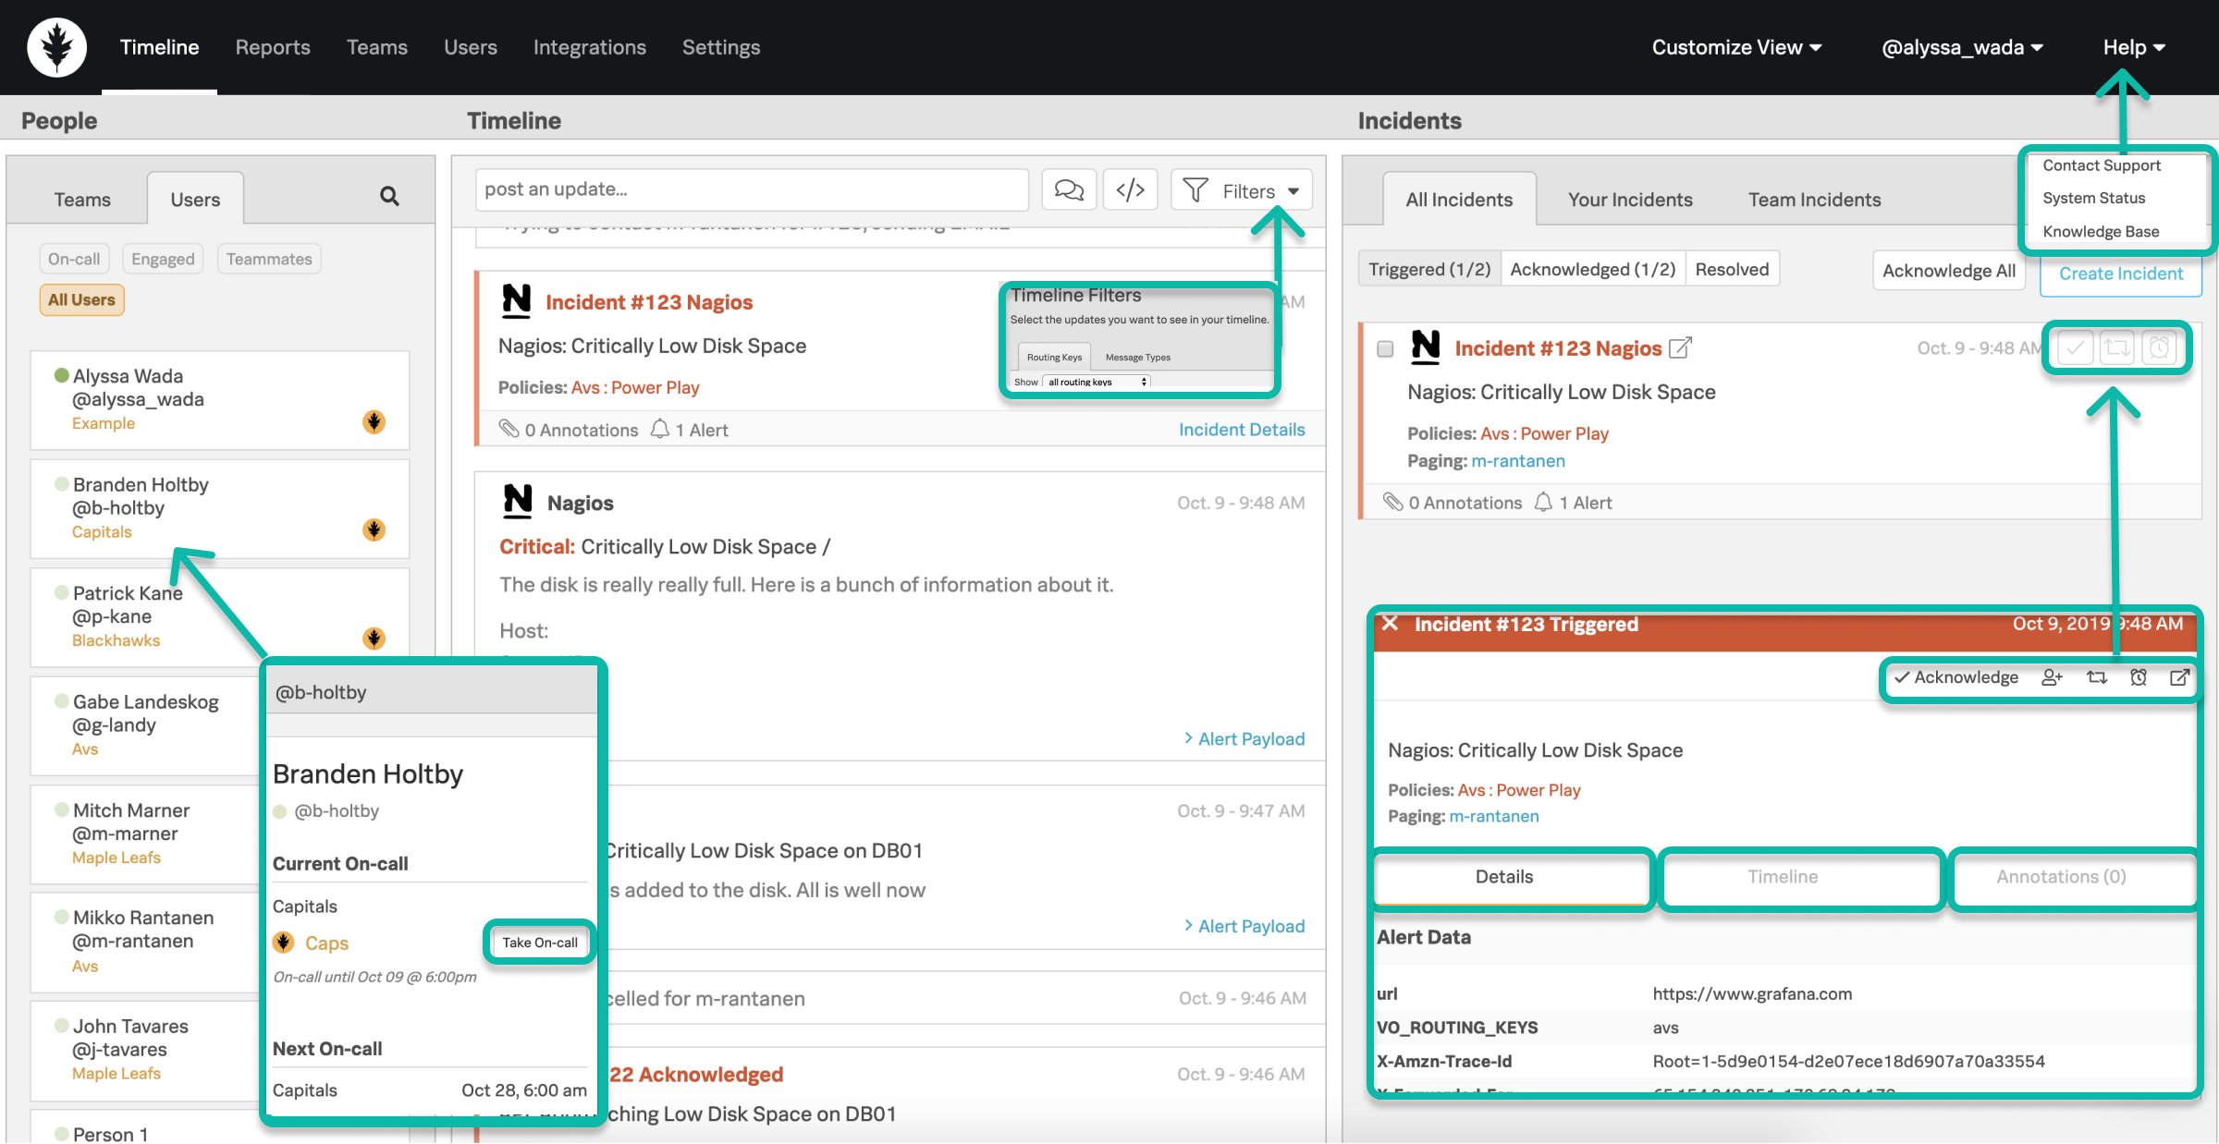The width and height of the screenshot is (2219, 1144).
Task: Toggle the Engaged user filter
Action: pos(163,259)
